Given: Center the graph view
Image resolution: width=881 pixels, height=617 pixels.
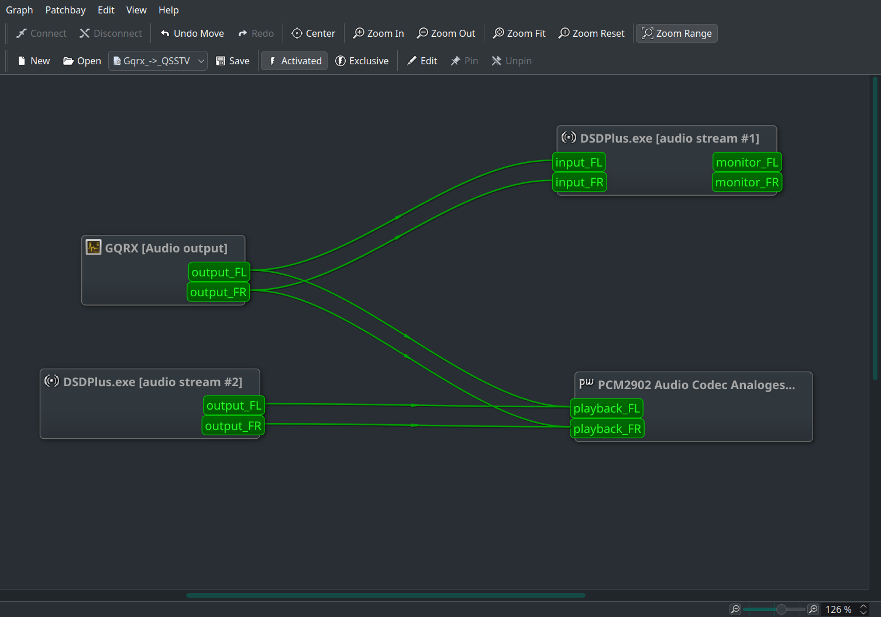Looking at the screenshot, I should tap(314, 33).
